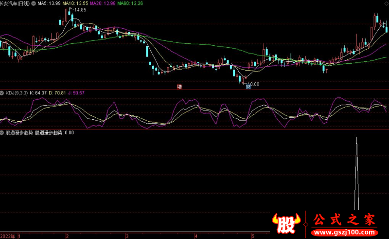Click the KDJ K: 64.07 value label
Screen dimensions: 389x239
(38, 93)
